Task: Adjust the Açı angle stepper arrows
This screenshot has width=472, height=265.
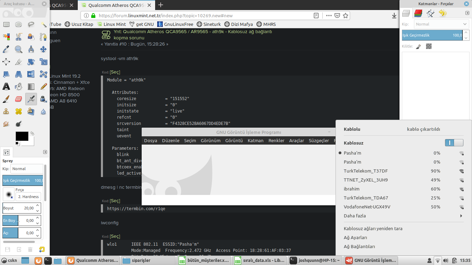Action: click(38, 233)
